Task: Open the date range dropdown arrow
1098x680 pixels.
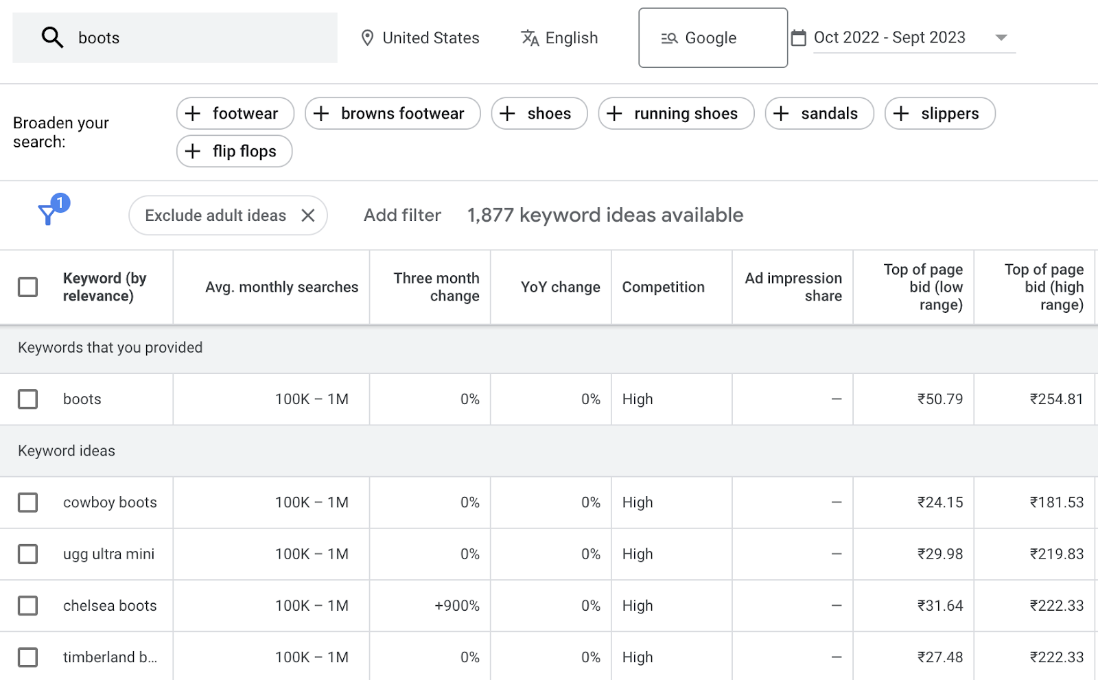Action: coord(1001,38)
